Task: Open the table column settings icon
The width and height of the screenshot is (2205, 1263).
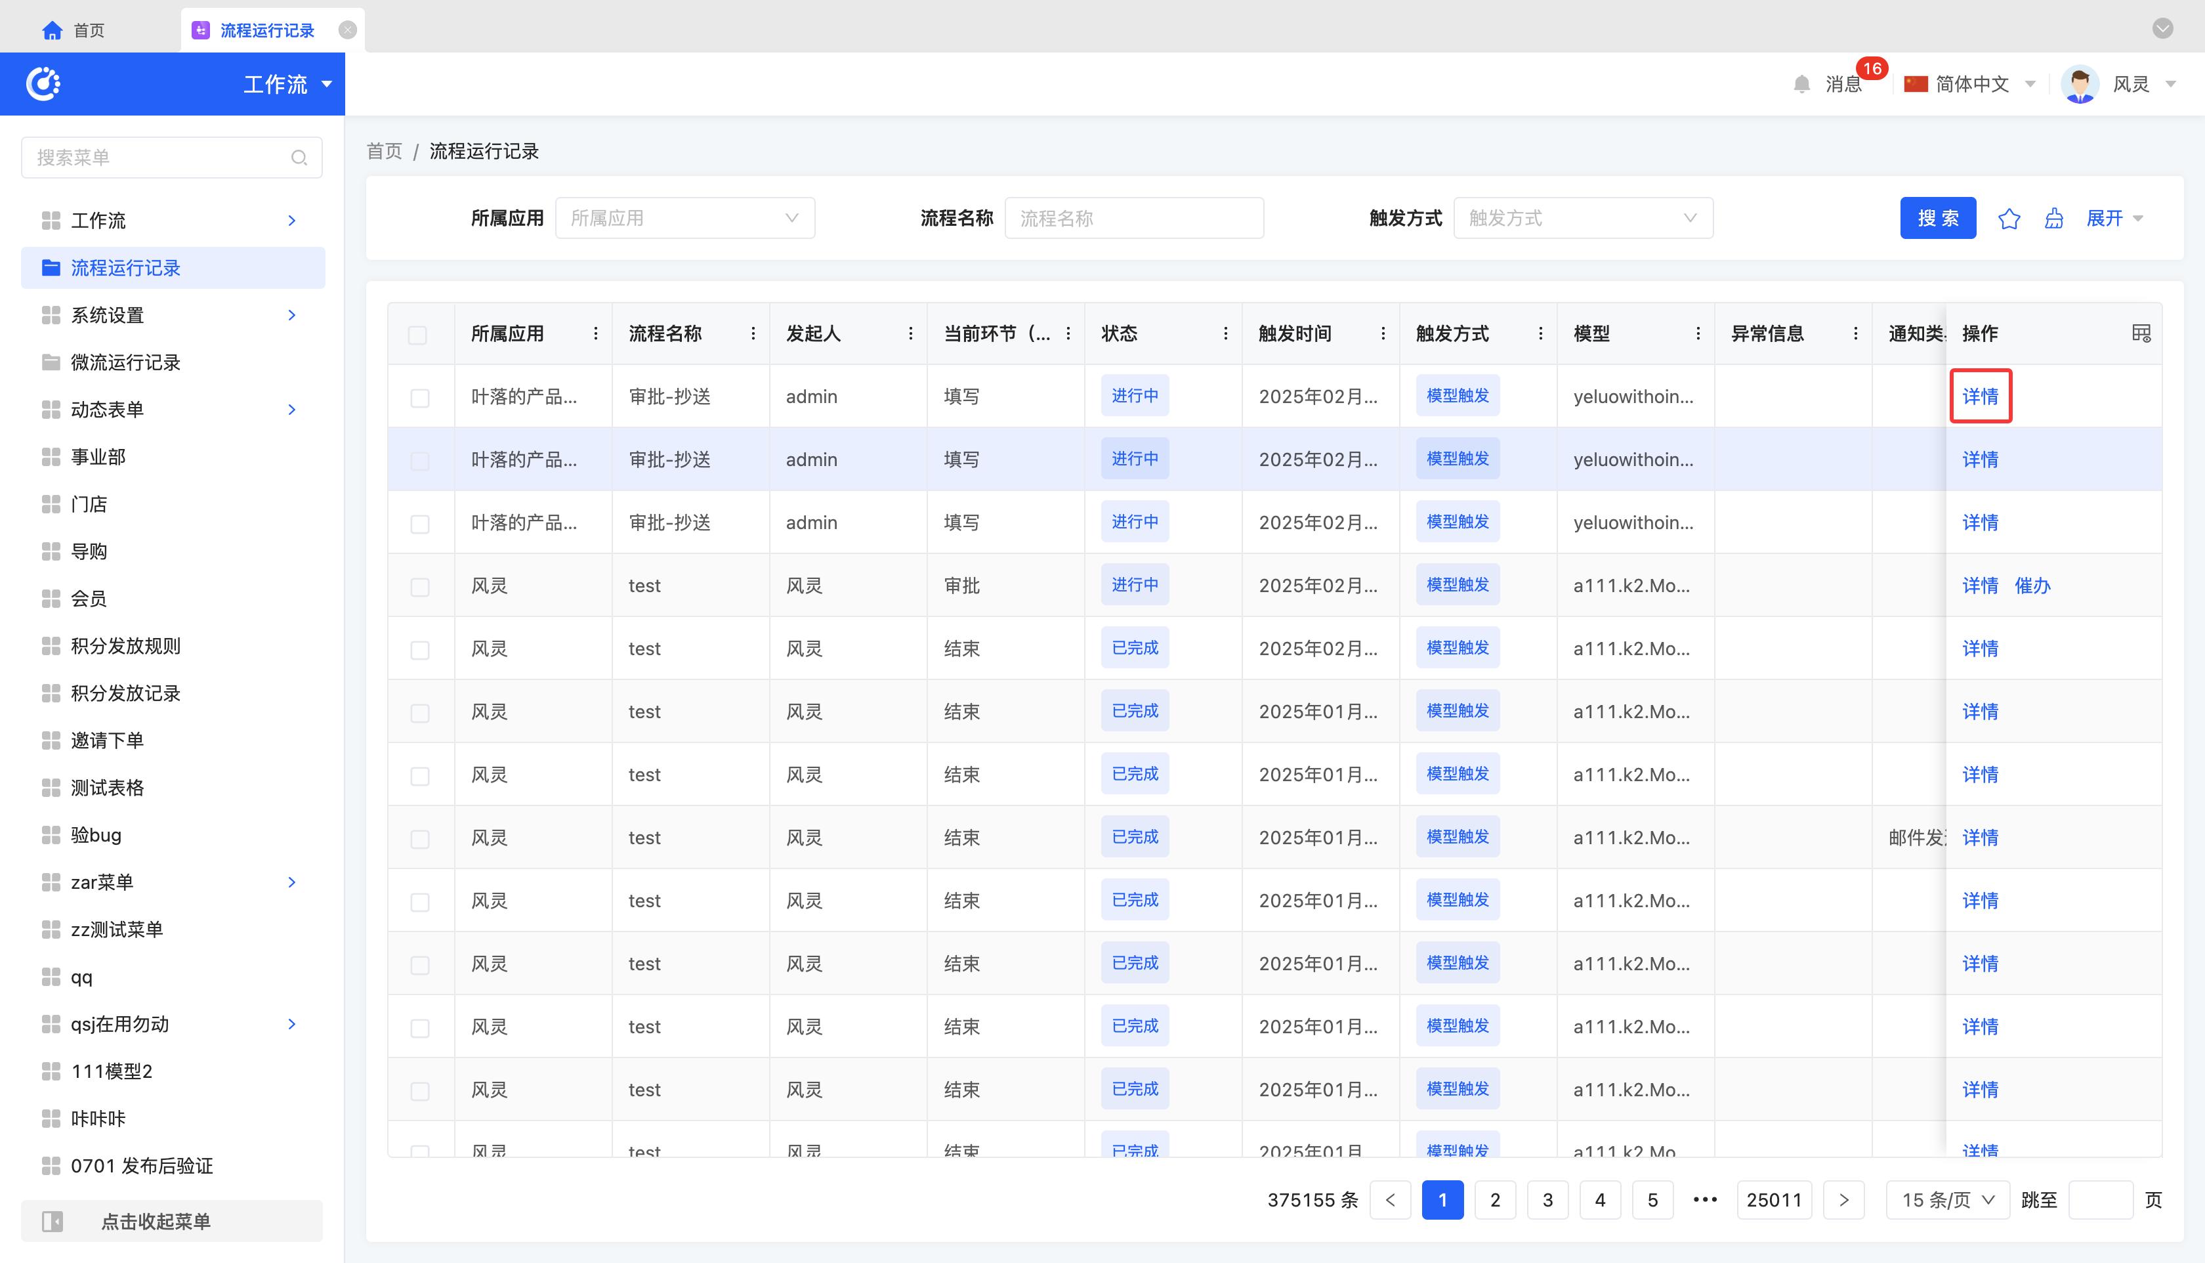Action: pyautogui.click(x=2141, y=333)
